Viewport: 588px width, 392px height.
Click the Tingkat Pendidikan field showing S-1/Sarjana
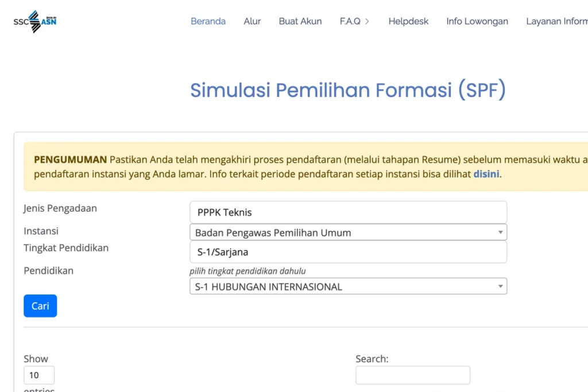pyautogui.click(x=348, y=252)
